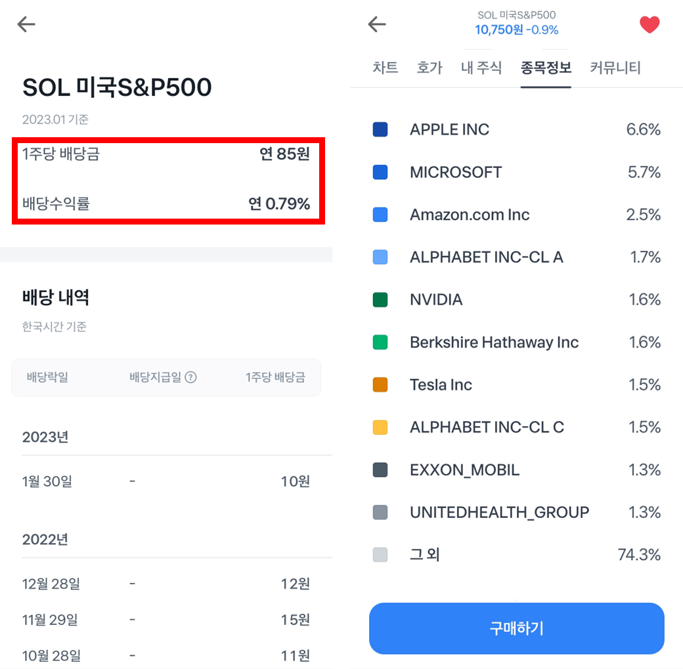
Task: Tap the back arrow on the stock detail screen
Action: (376, 24)
